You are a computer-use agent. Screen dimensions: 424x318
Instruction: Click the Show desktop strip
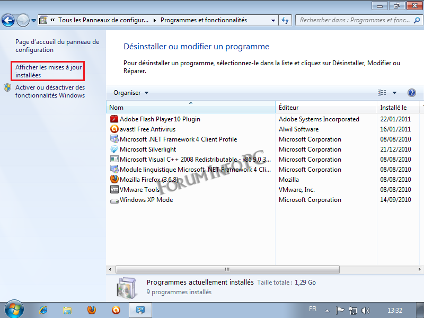point(419,310)
